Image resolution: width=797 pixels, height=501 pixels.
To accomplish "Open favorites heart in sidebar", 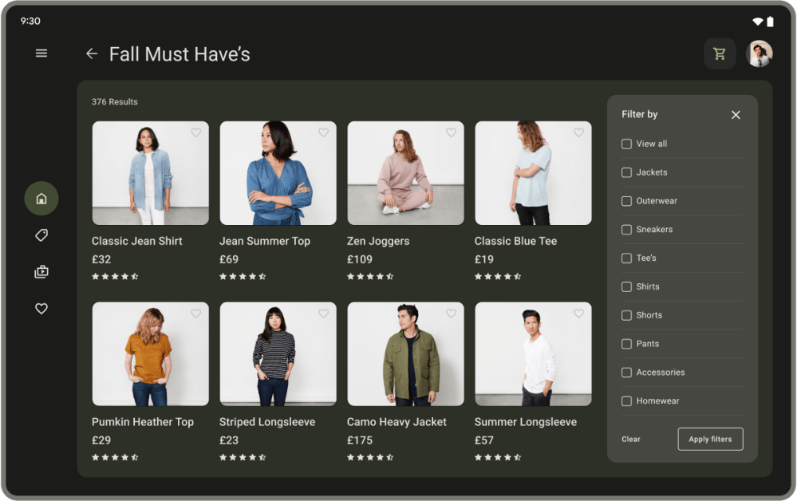I will (x=41, y=309).
